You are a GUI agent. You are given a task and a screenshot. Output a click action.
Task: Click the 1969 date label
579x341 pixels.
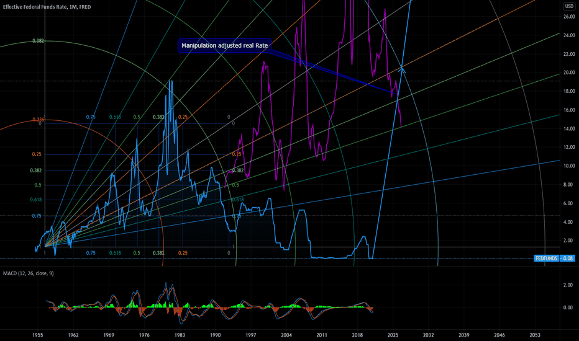(x=109, y=335)
